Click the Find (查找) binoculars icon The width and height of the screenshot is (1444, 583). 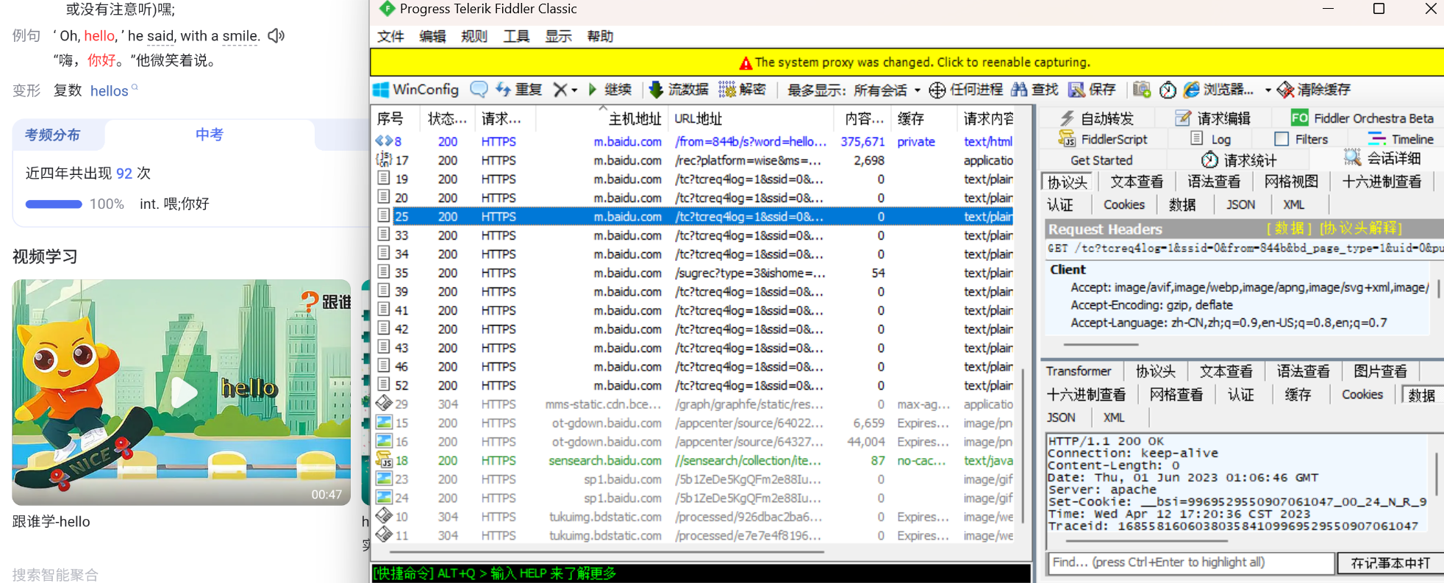(1019, 90)
